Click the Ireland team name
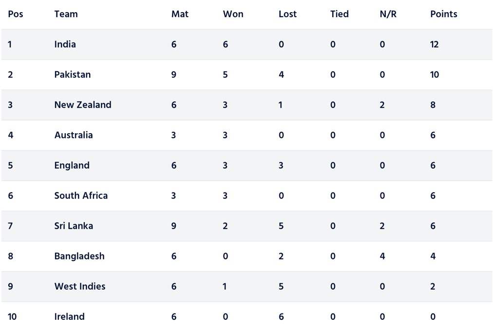 tap(70, 316)
